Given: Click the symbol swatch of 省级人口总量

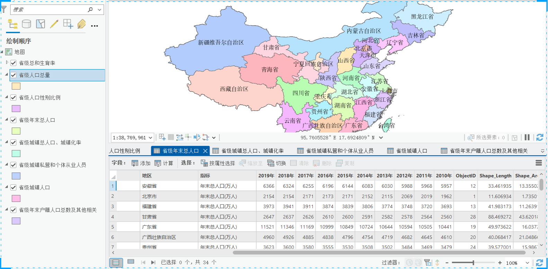Looking at the screenshot, I should click(x=16, y=86).
